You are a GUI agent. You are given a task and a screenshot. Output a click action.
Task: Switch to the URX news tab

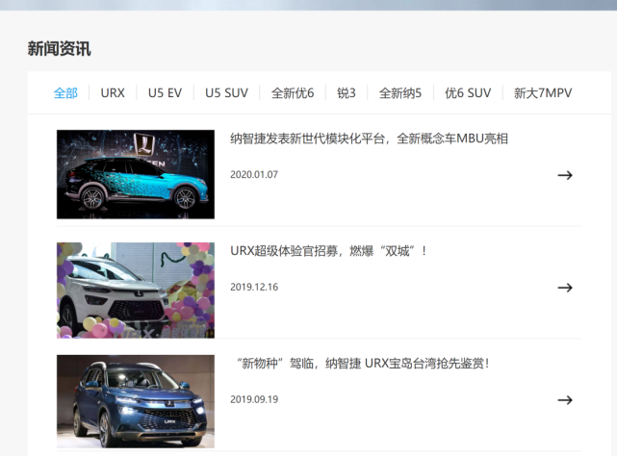pos(113,93)
